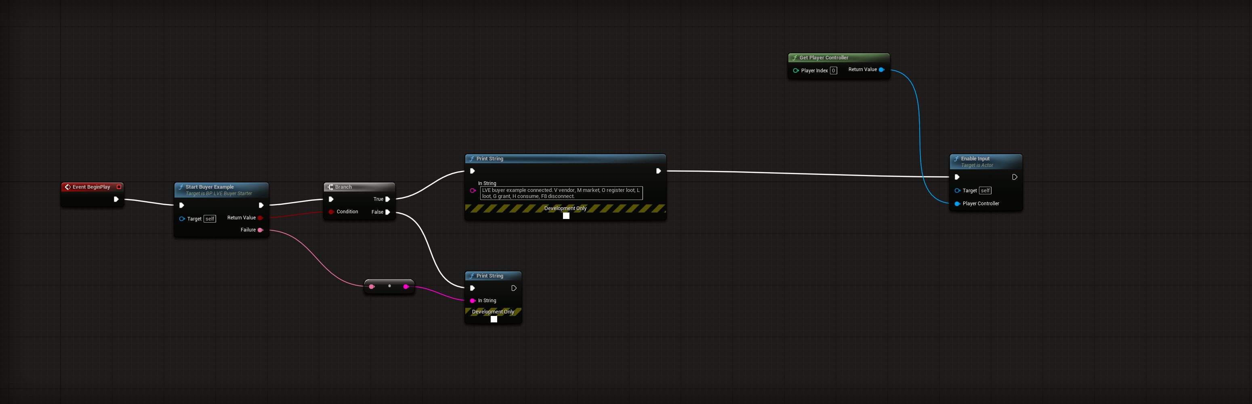The height and width of the screenshot is (404, 1252).
Task: Click the reroute node's right pin
Action: coord(406,287)
